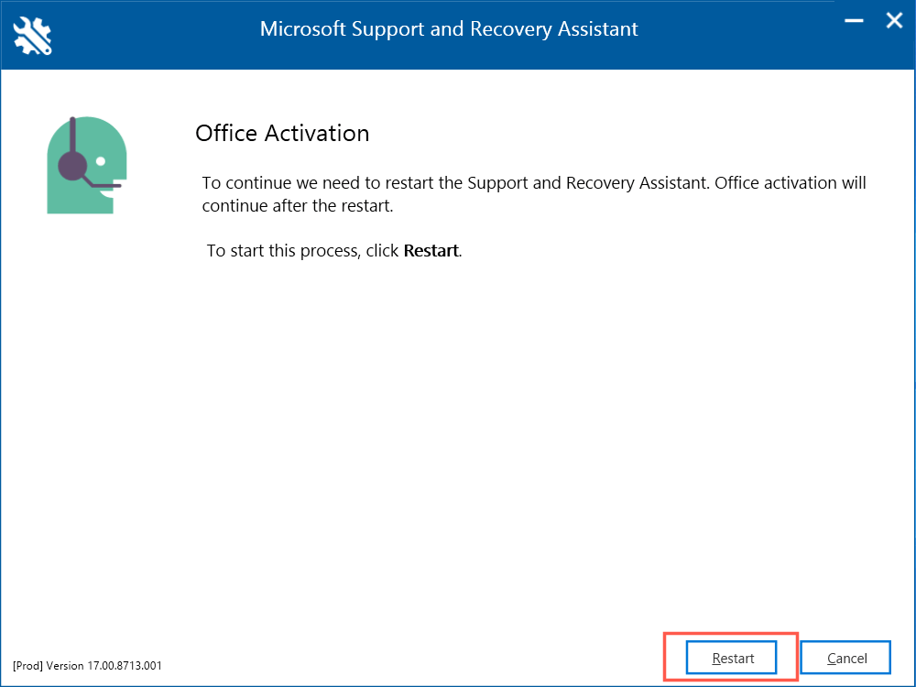Click the word 'Version' in the footer
Image resolution: width=916 pixels, height=687 pixels.
click(x=65, y=666)
